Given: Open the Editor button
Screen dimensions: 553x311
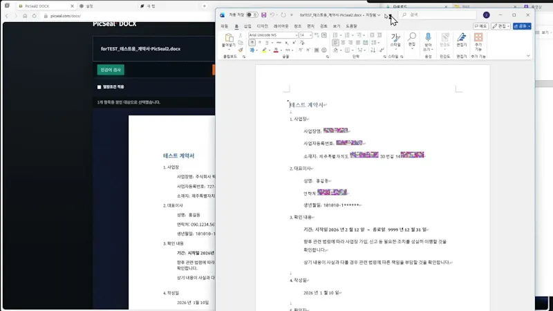Looking at the screenshot, I should click(461, 40).
